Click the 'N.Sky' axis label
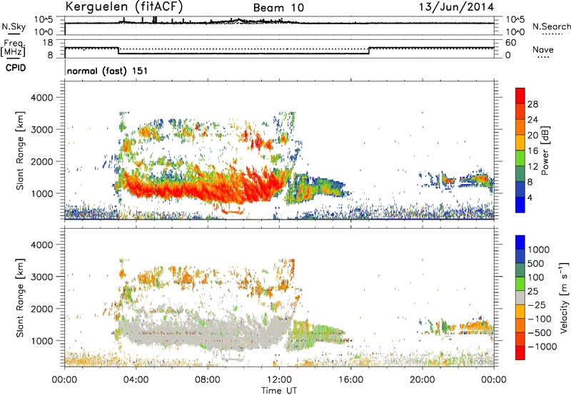 pos(14,26)
